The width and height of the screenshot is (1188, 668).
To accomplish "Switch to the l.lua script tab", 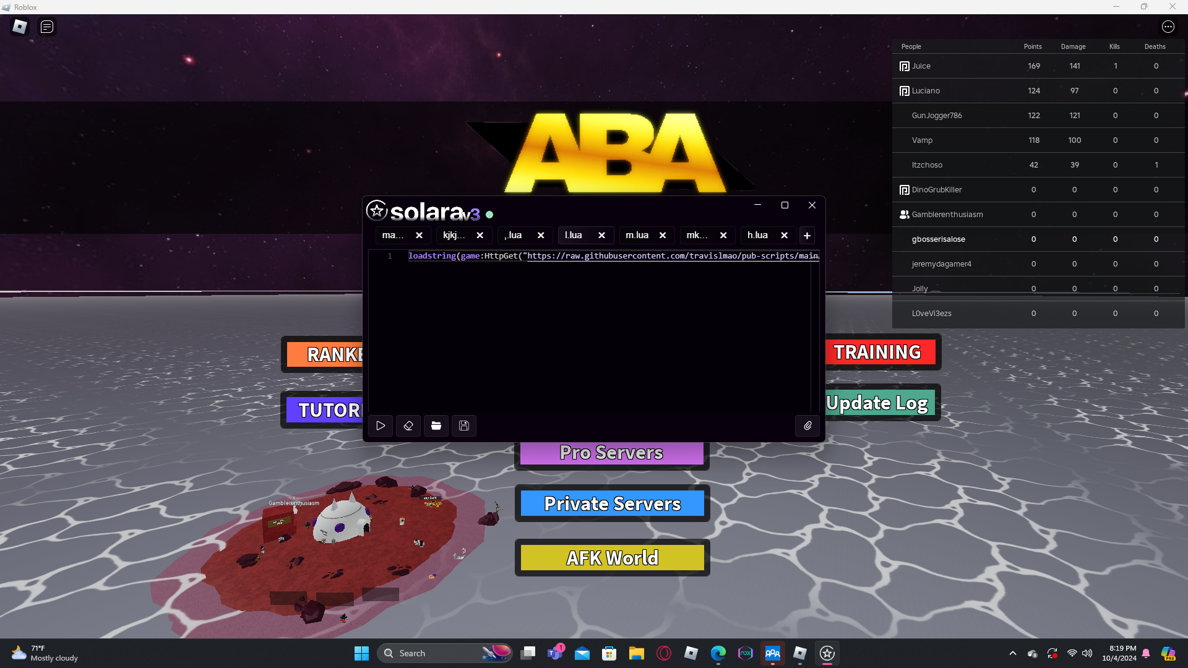I will (574, 236).
